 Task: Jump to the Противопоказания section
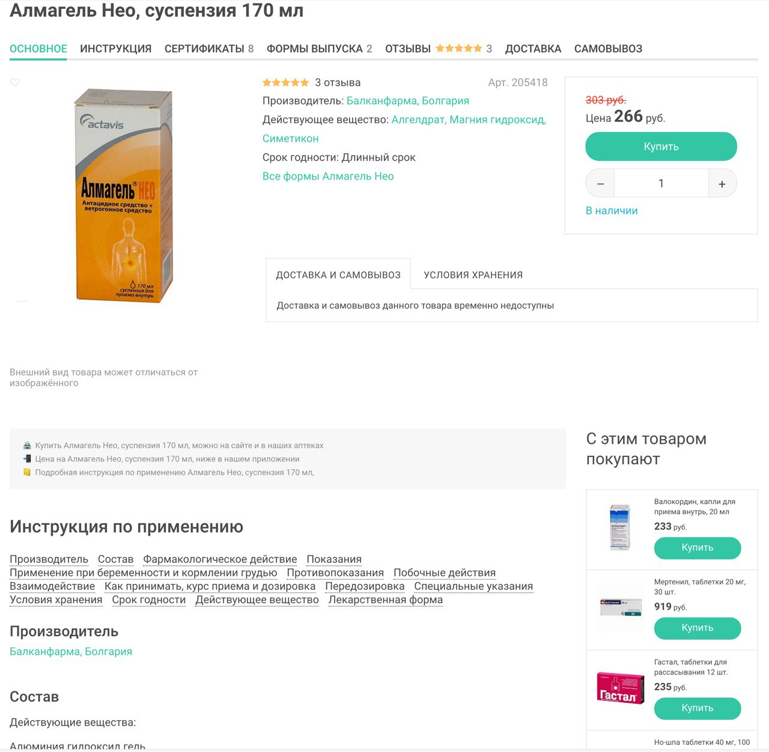335,573
